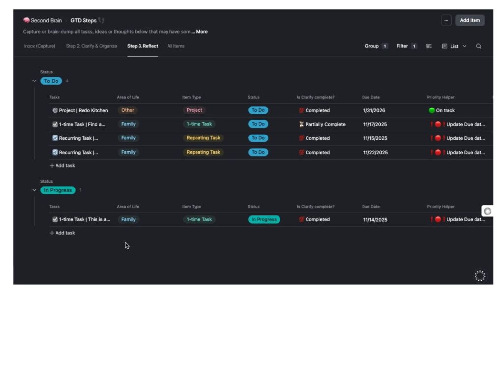
Task: Collapse the In Progress status group
Action: click(x=34, y=190)
